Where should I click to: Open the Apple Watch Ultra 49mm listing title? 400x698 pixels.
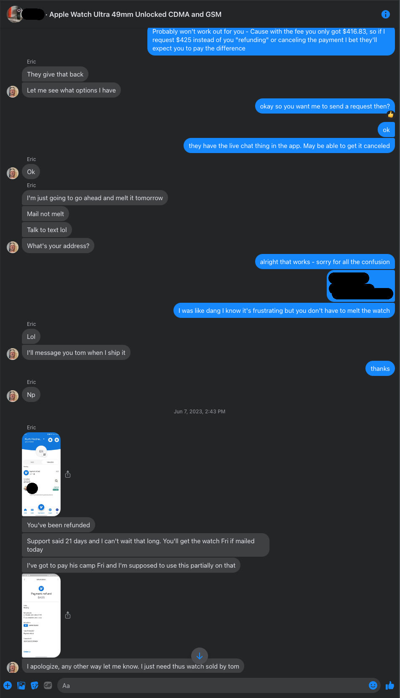click(135, 14)
